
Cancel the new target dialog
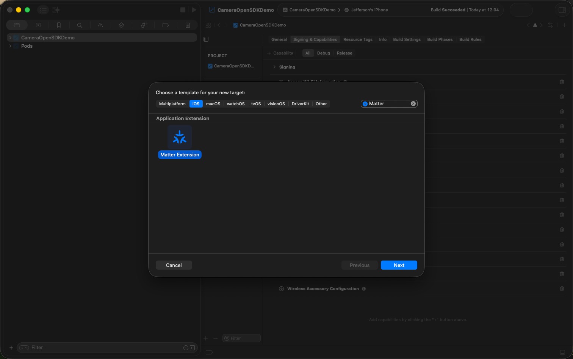[174, 265]
